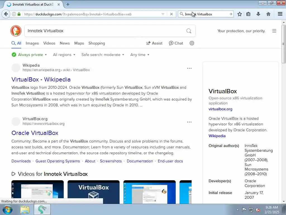Bookmark this page with the star icon

pos(240,14)
